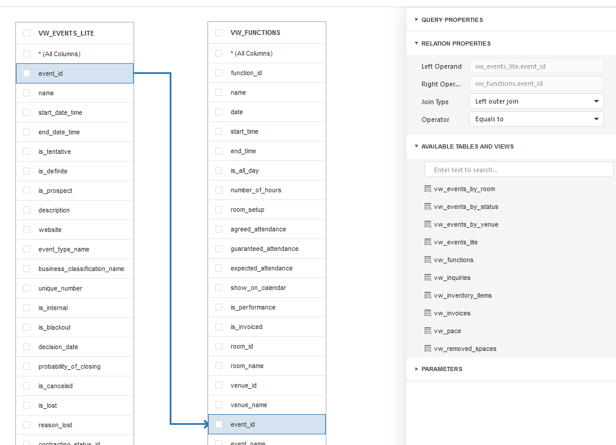
Task: Check the VW_FUNCTIONS table header checkbox
Action: (219, 33)
